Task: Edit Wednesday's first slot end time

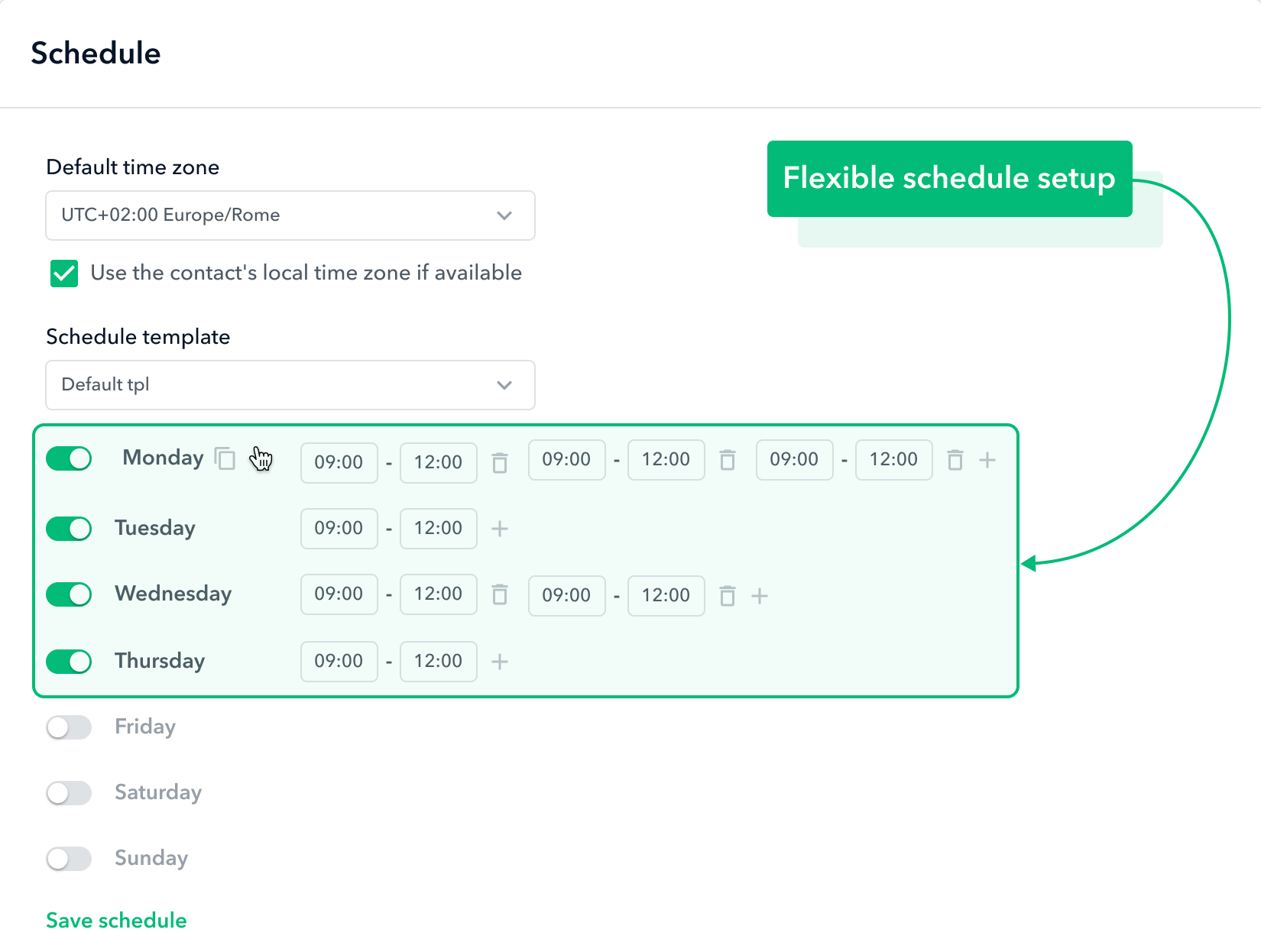Action: (x=439, y=594)
